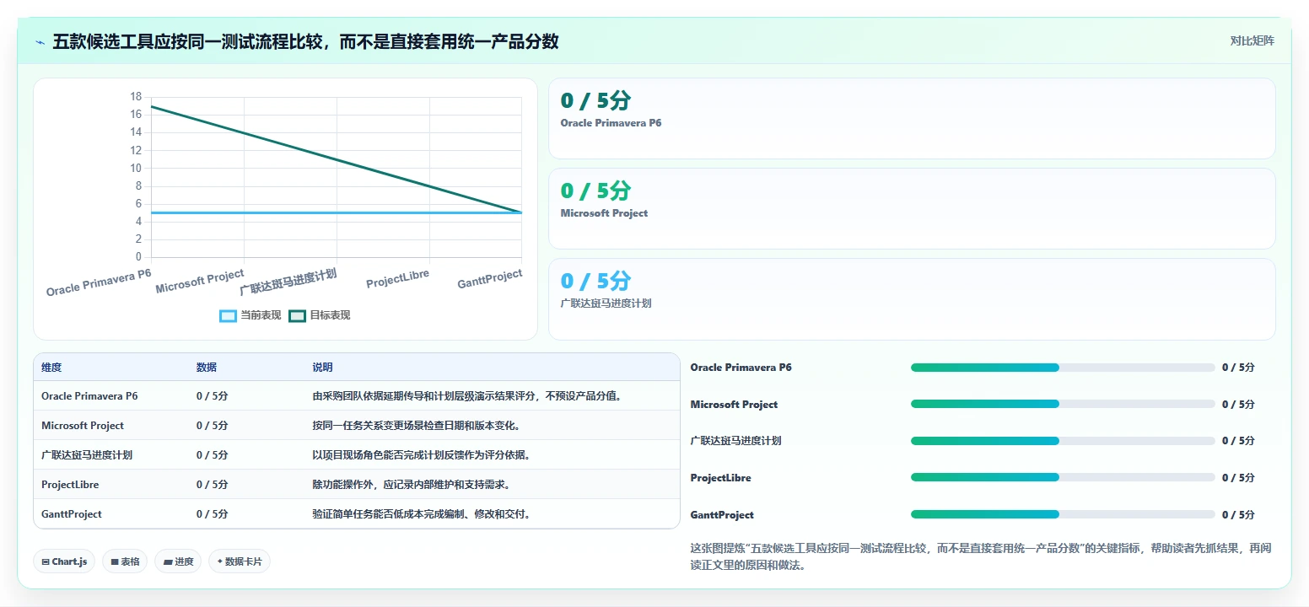Select the 广联达斑马进度计划 progress bar
Screen dimensions: 1309x607
pyautogui.click(x=1063, y=441)
